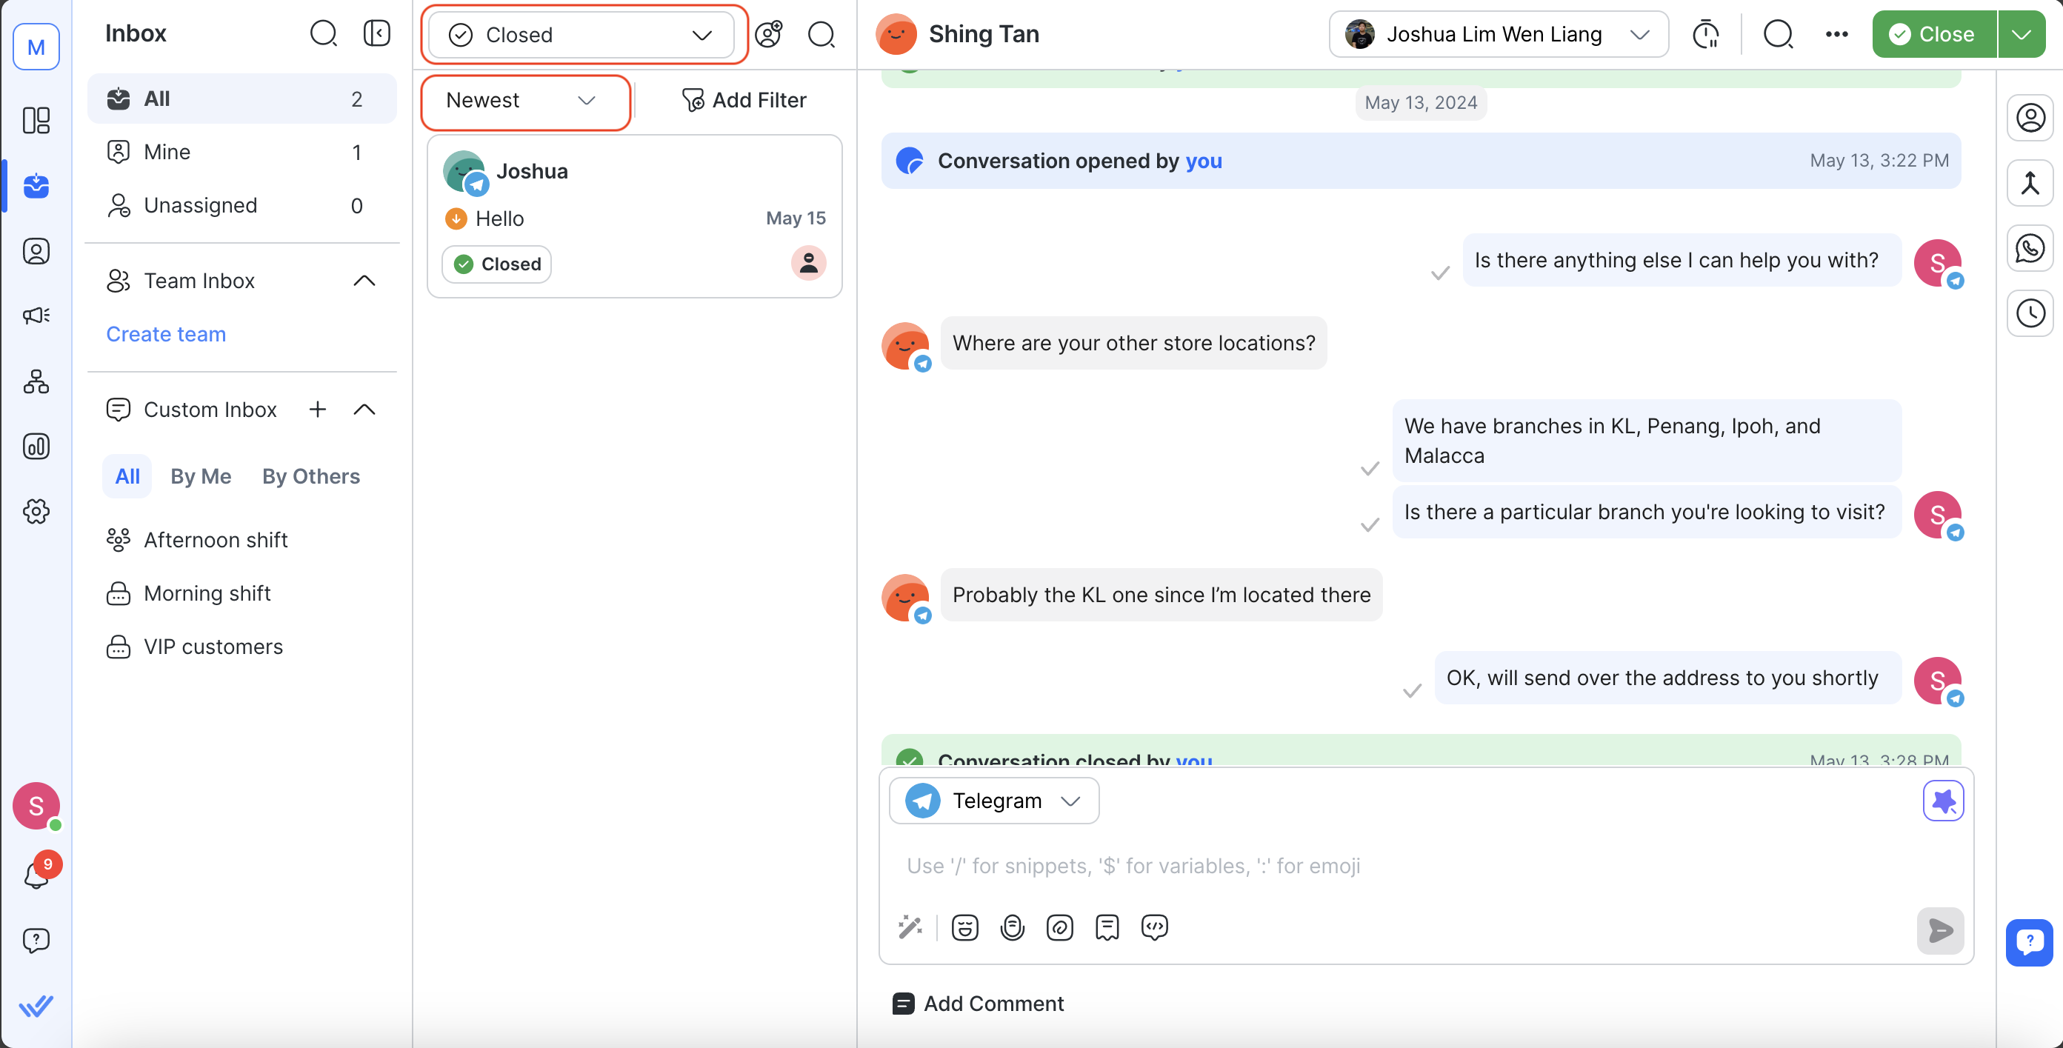The height and width of the screenshot is (1048, 2063).
Task: Open the Workflows icon in left sidebar
Action: pyautogui.click(x=36, y=381)
